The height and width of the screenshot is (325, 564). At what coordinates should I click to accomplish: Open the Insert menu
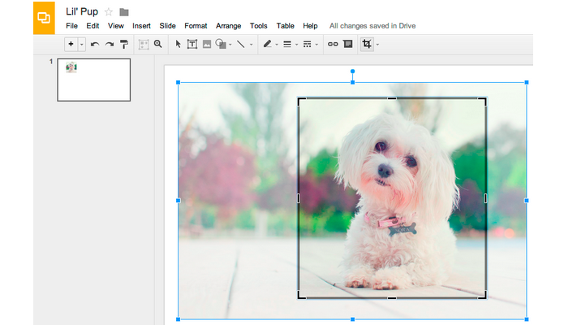point(141,26)
